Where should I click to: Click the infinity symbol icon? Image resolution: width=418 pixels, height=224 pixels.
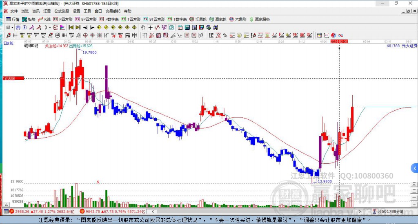[x=340, y=35]
